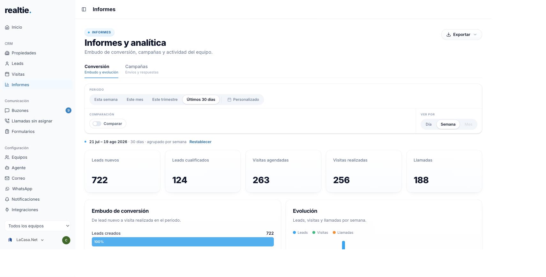The width and height of the screenshot is (546, 277).
Task: Select the Últimos 30 días period
Action: [201, 100]
